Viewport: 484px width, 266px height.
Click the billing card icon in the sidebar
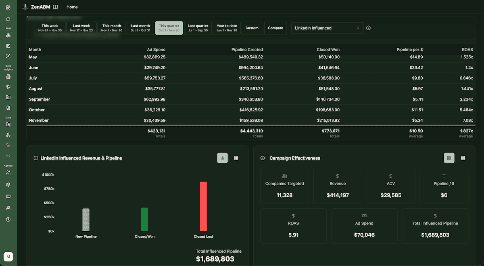pyautogui.click(x=8, y=196)
